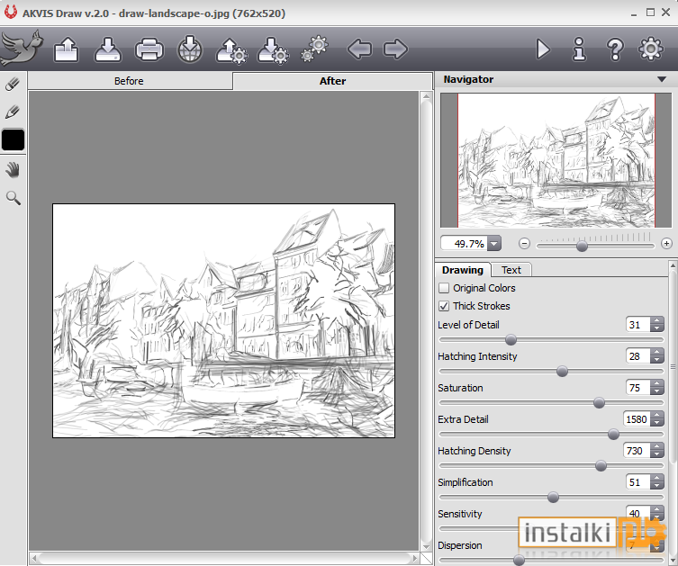
Task: Open the zoom percentage dropdown
Action: coord(493,244)
